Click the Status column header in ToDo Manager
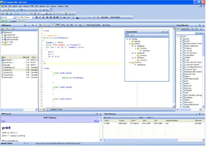Image resolution: width=206 pixels, height=146 pixels. 133,121
